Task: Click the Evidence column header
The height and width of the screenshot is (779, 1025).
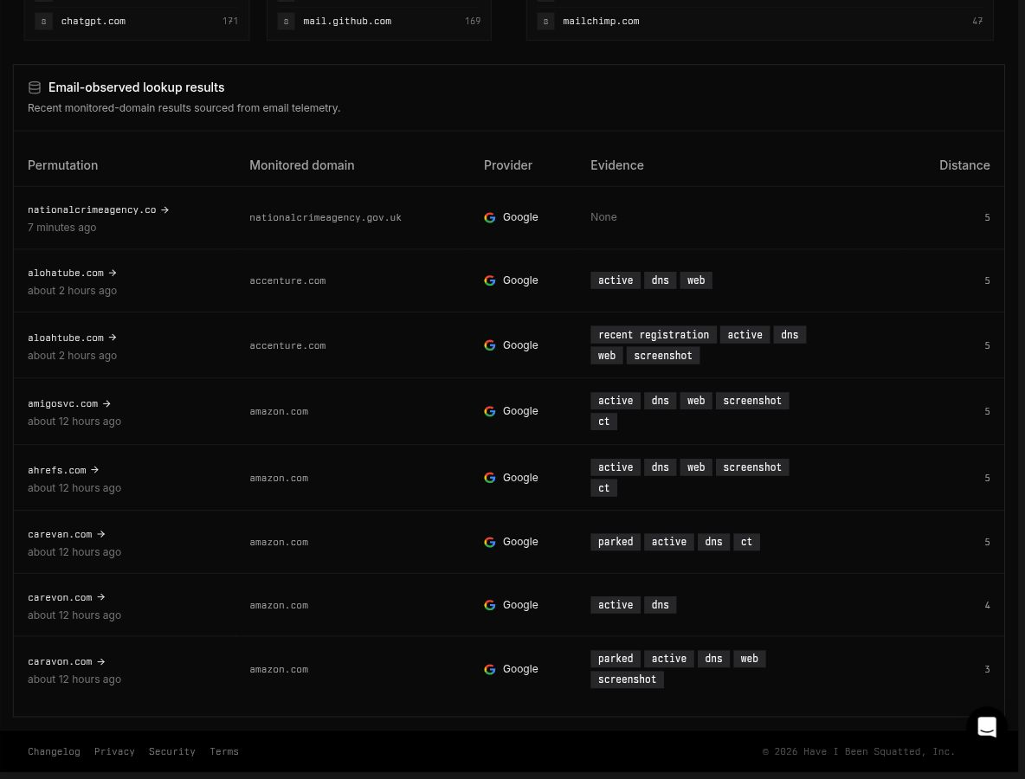Action: [x=617, y=165]
